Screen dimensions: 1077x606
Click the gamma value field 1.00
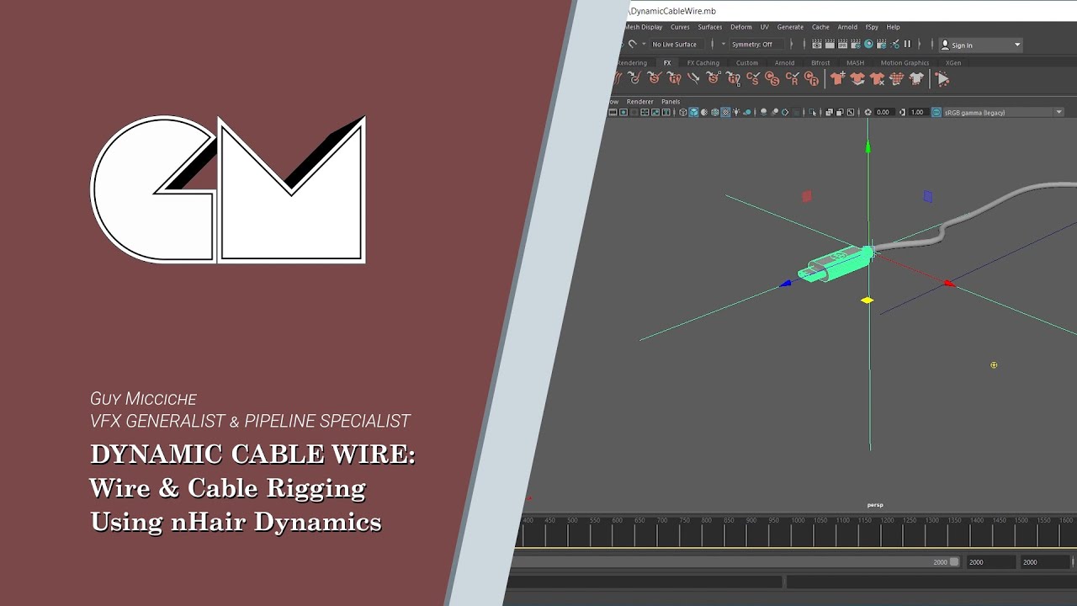(x=917, y=112)
